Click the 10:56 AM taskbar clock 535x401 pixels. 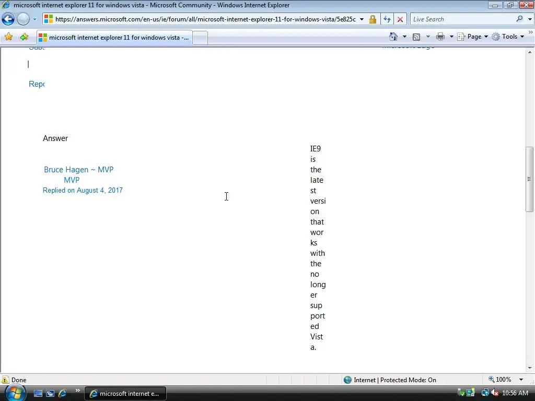click(515, 393)
